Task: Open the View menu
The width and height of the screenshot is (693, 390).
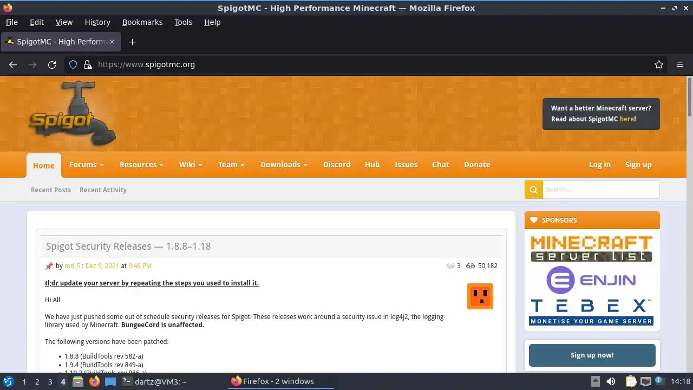Action: [64, 22]
